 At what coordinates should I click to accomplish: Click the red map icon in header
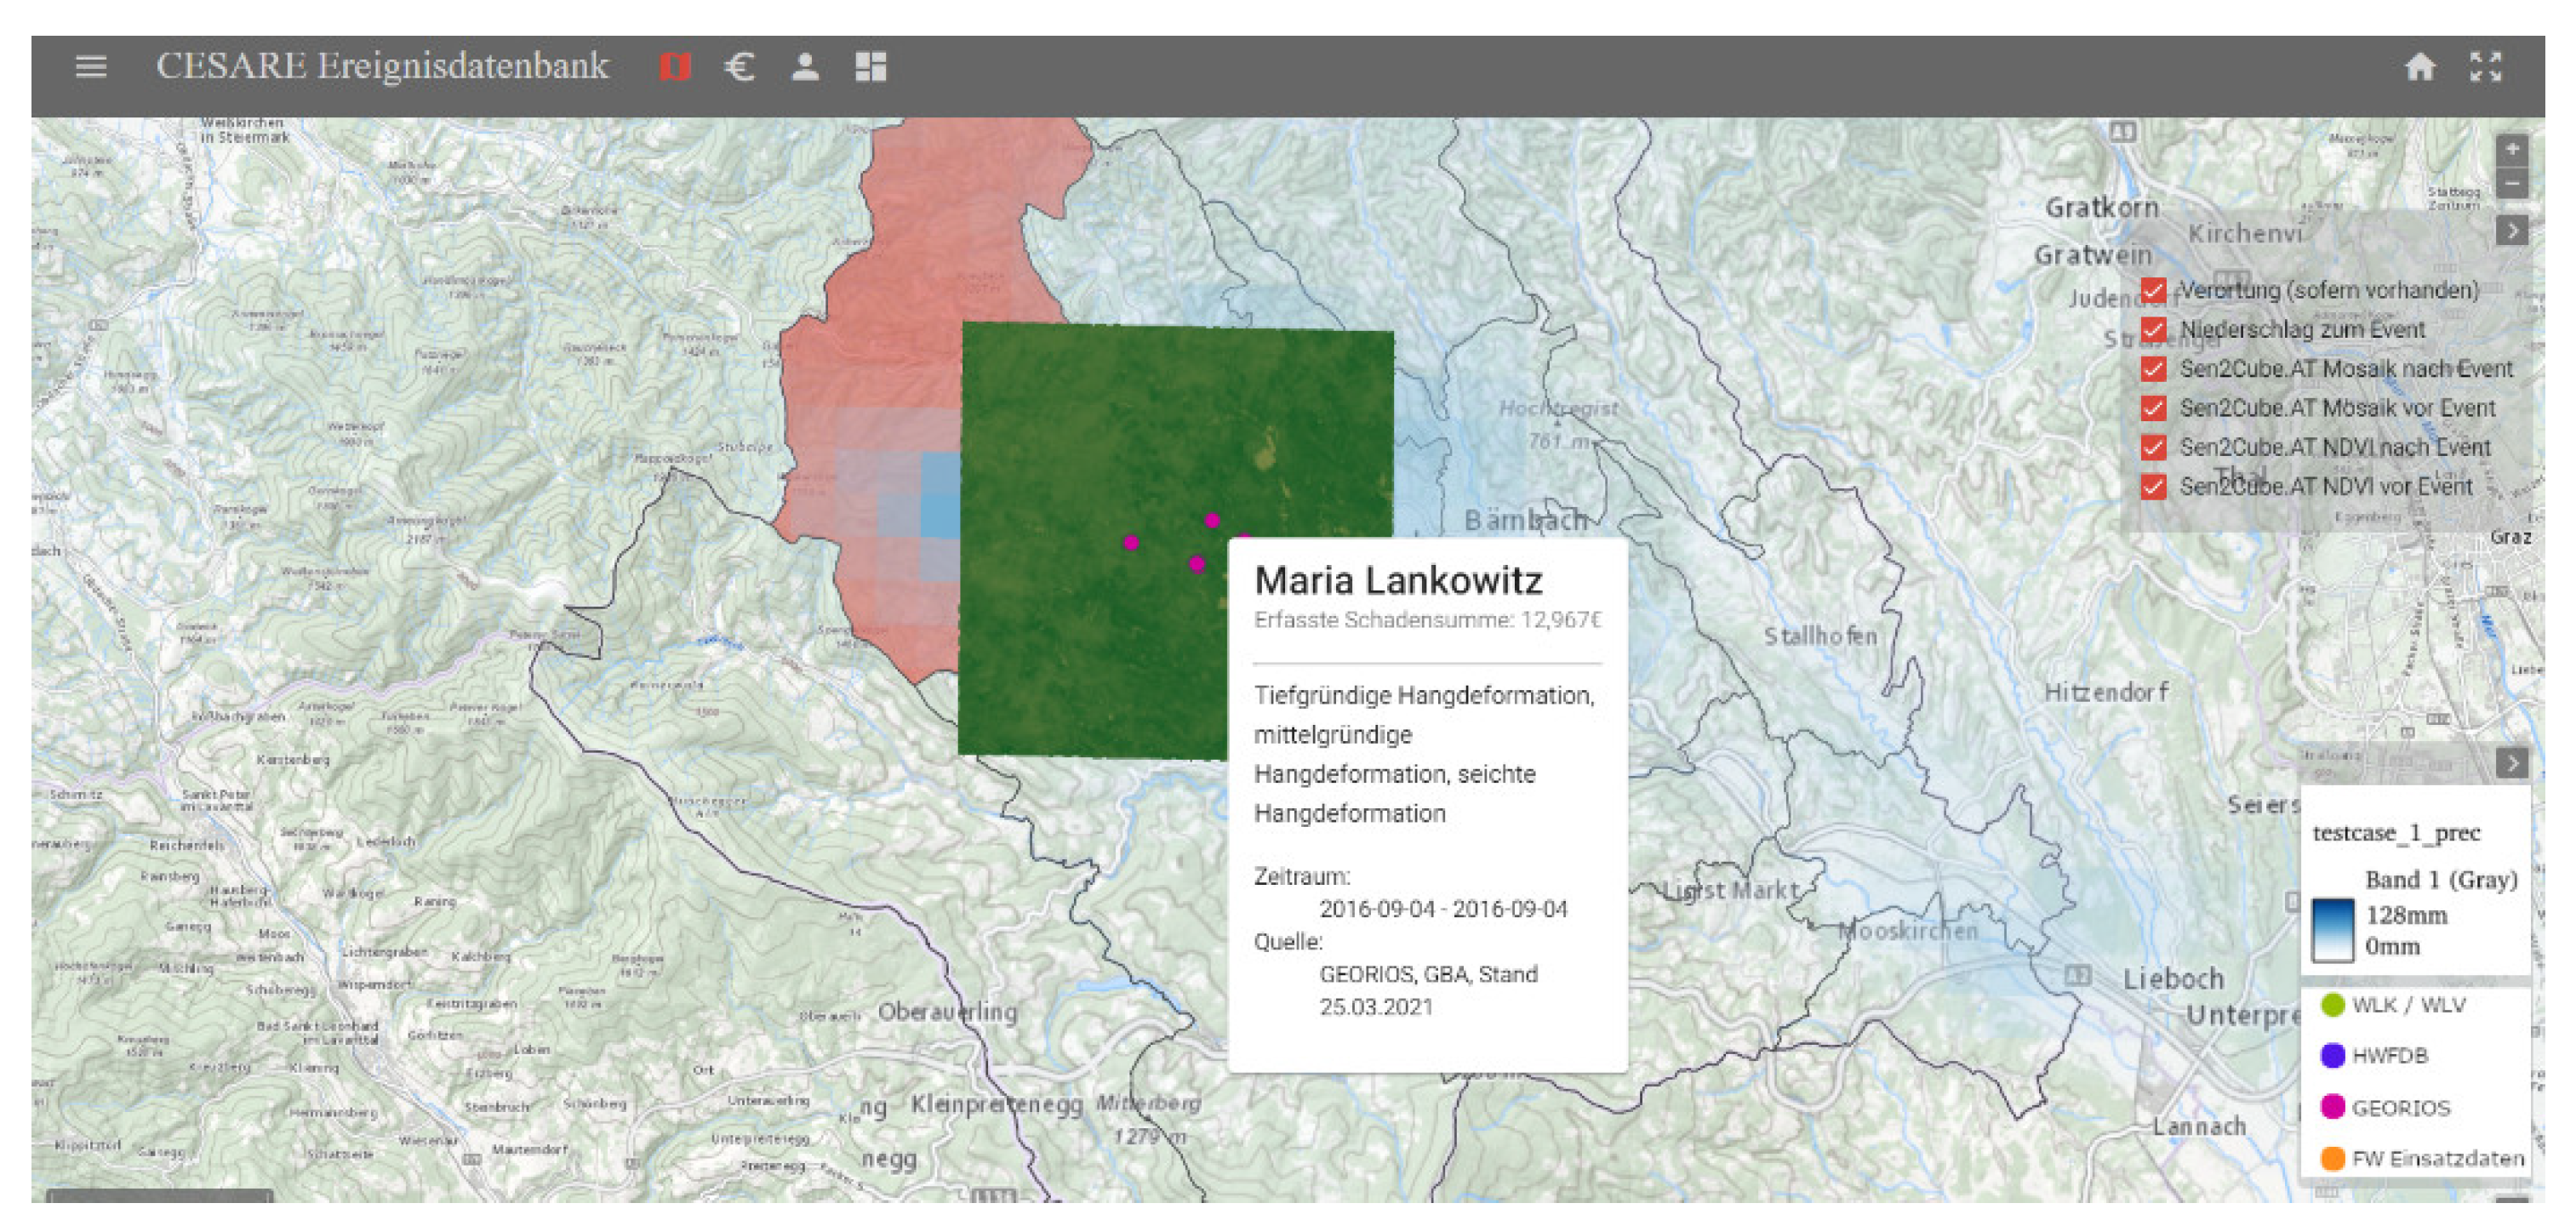[675, 67]
